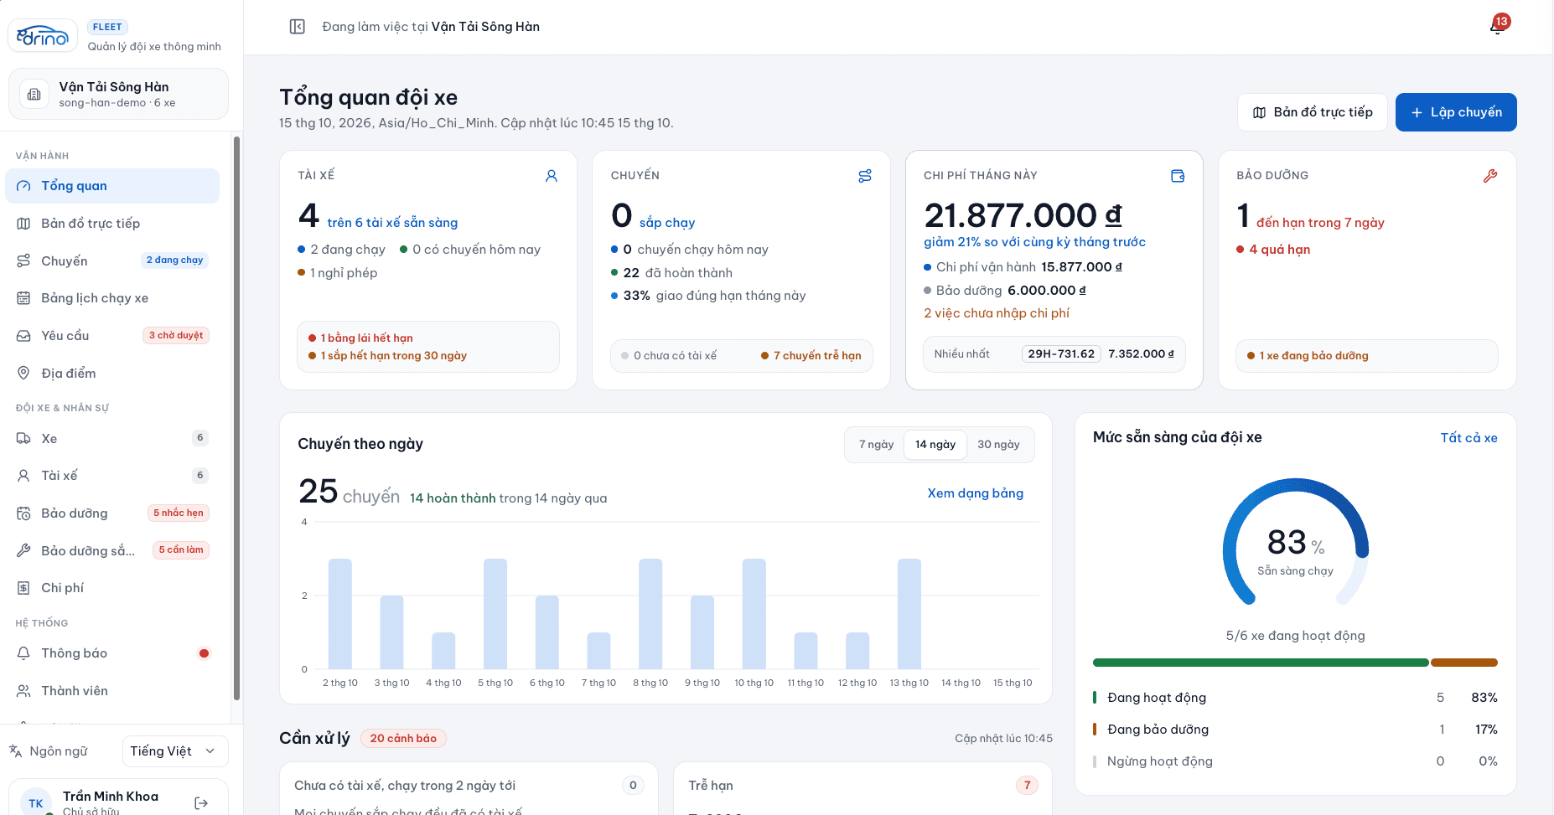Click the green Đang hoạt động progress bar segment

click(x=1261, y=663)
